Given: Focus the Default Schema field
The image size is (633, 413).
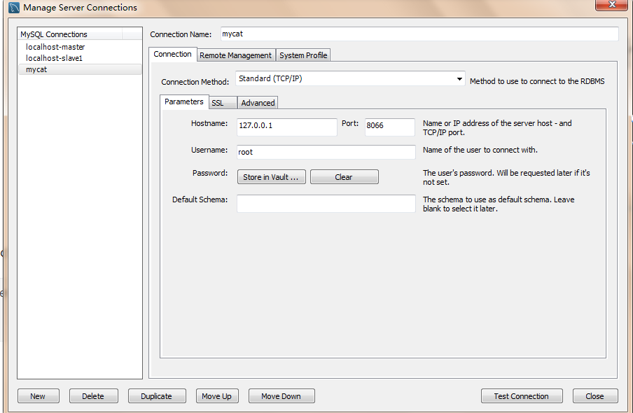Looking at the screenshot, I should [326, 204].
